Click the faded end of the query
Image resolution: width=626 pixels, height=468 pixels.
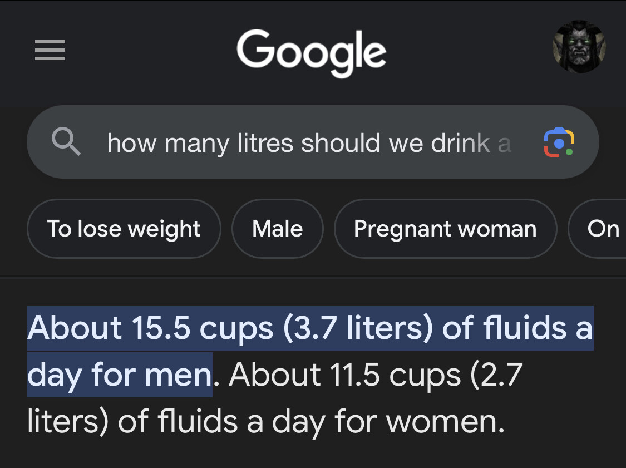504,144
